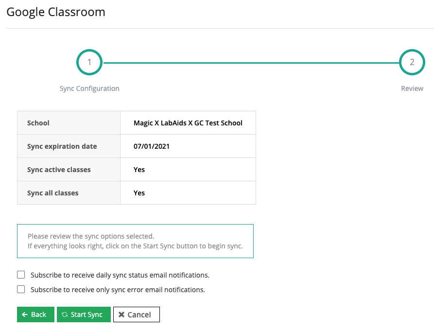Click the circular sync arrows icon
The height and width of the screenshot is (332, 434).
[x=65, y=315]
